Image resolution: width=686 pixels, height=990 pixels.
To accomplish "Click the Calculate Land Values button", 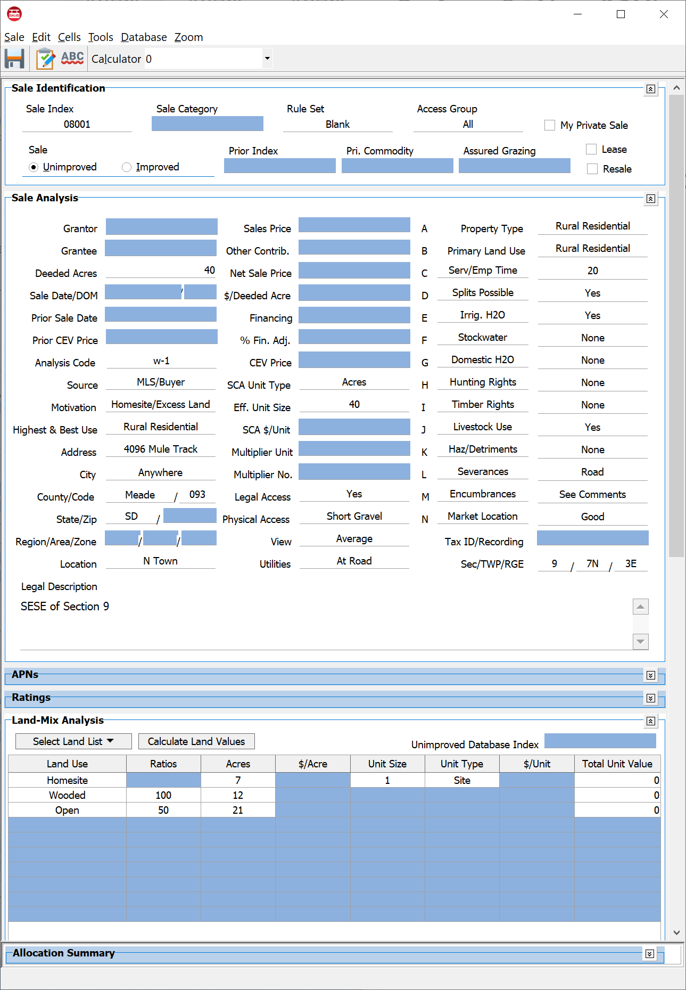I will 196,741.
